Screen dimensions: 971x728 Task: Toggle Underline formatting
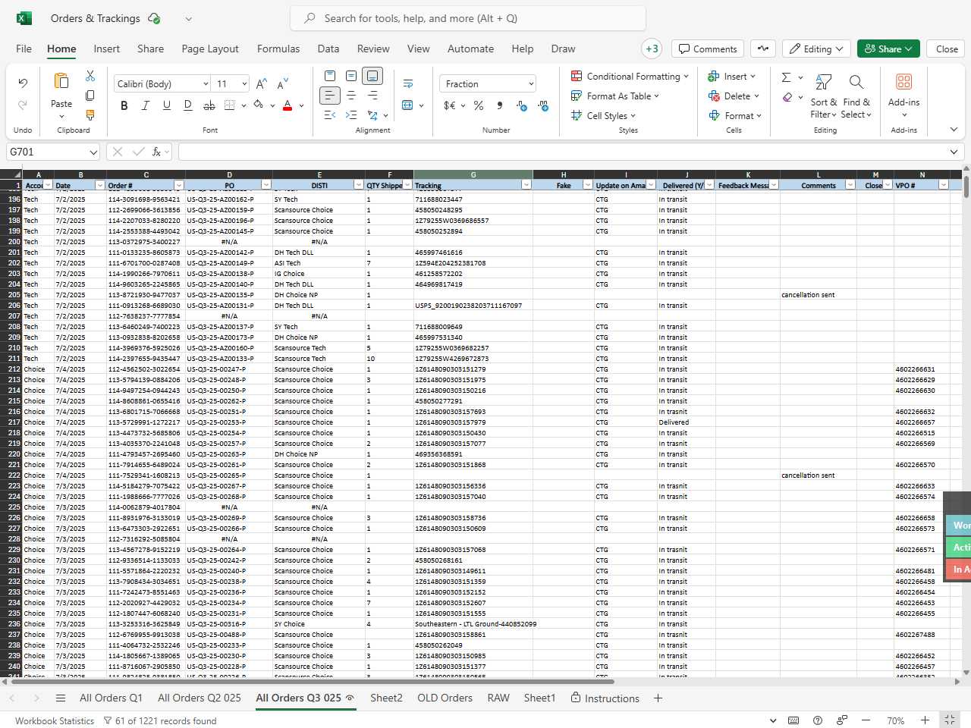[x=166, y=105]
